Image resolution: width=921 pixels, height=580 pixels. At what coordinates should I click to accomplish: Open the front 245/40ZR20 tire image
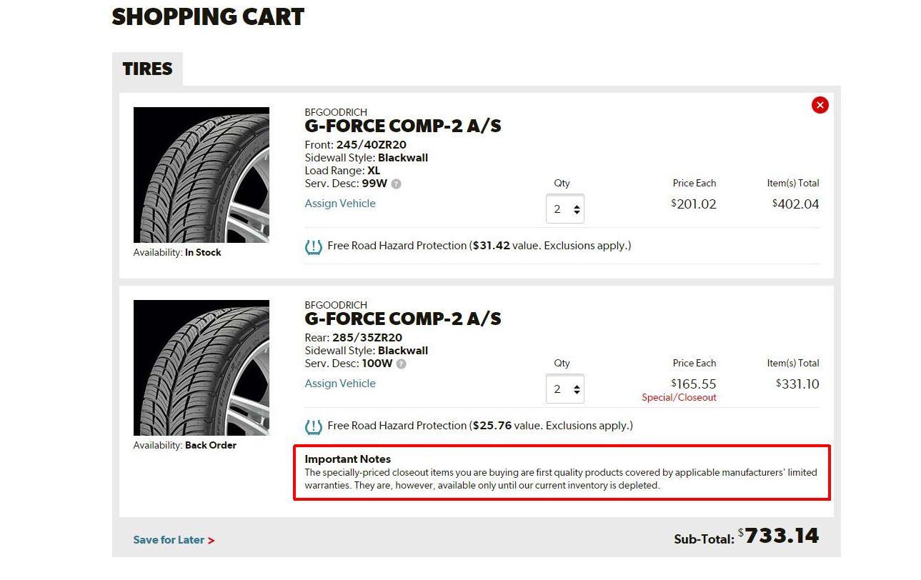click(201, 175)
